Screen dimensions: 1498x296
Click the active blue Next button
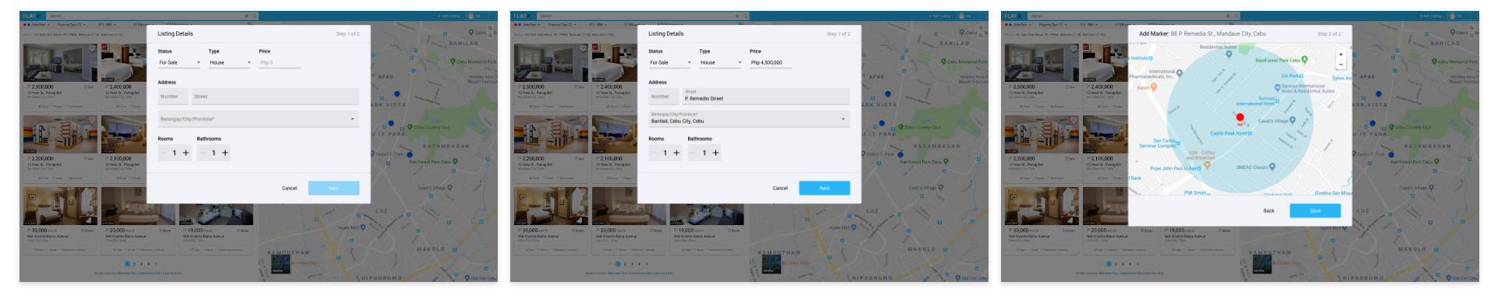tap(825, 189)
